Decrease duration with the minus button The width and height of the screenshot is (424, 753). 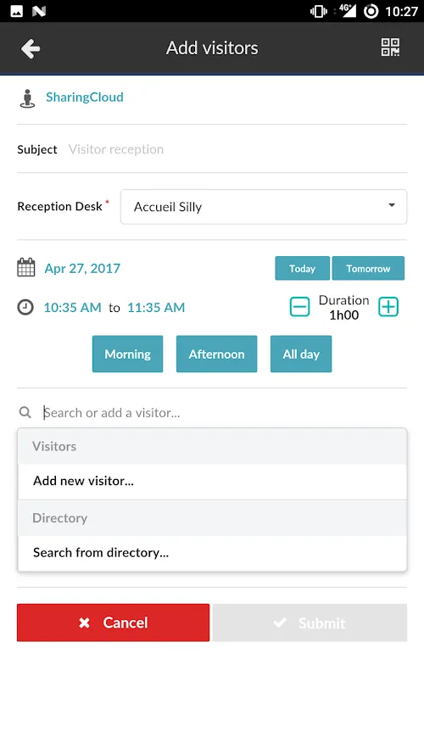coord(299,307)
